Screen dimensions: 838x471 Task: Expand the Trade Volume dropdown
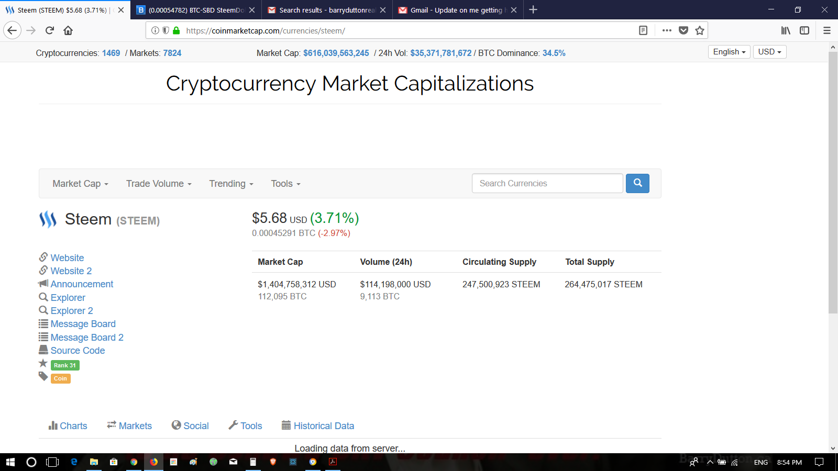click(159, 184)
